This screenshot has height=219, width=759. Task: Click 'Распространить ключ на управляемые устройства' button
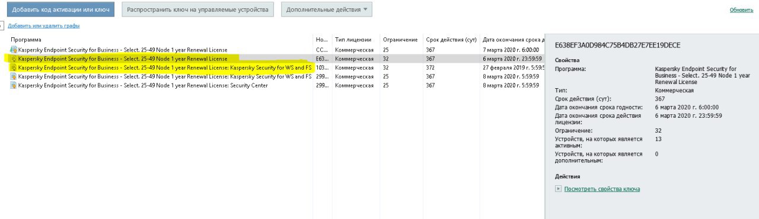click(x=198, y=9)
